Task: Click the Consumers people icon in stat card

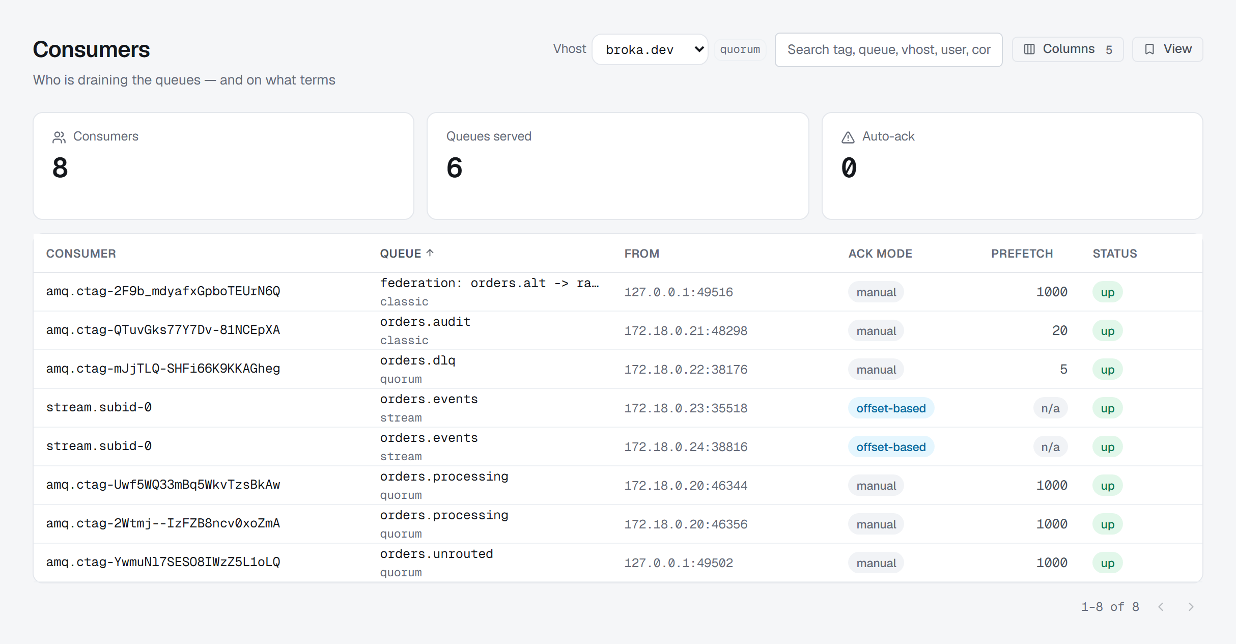Action: pyautogui.click(x=59, y=137)
